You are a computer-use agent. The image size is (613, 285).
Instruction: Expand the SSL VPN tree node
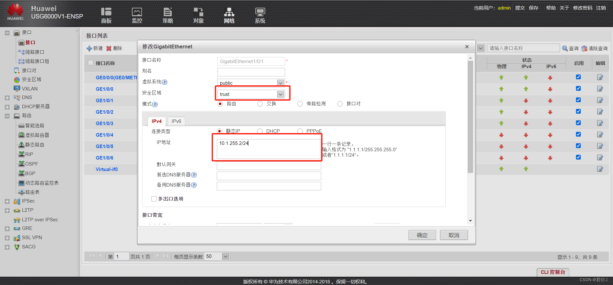point(7,238)
